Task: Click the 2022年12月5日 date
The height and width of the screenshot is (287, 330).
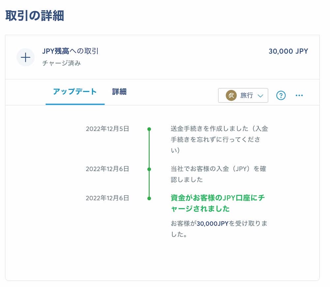Action: (107, 129)
